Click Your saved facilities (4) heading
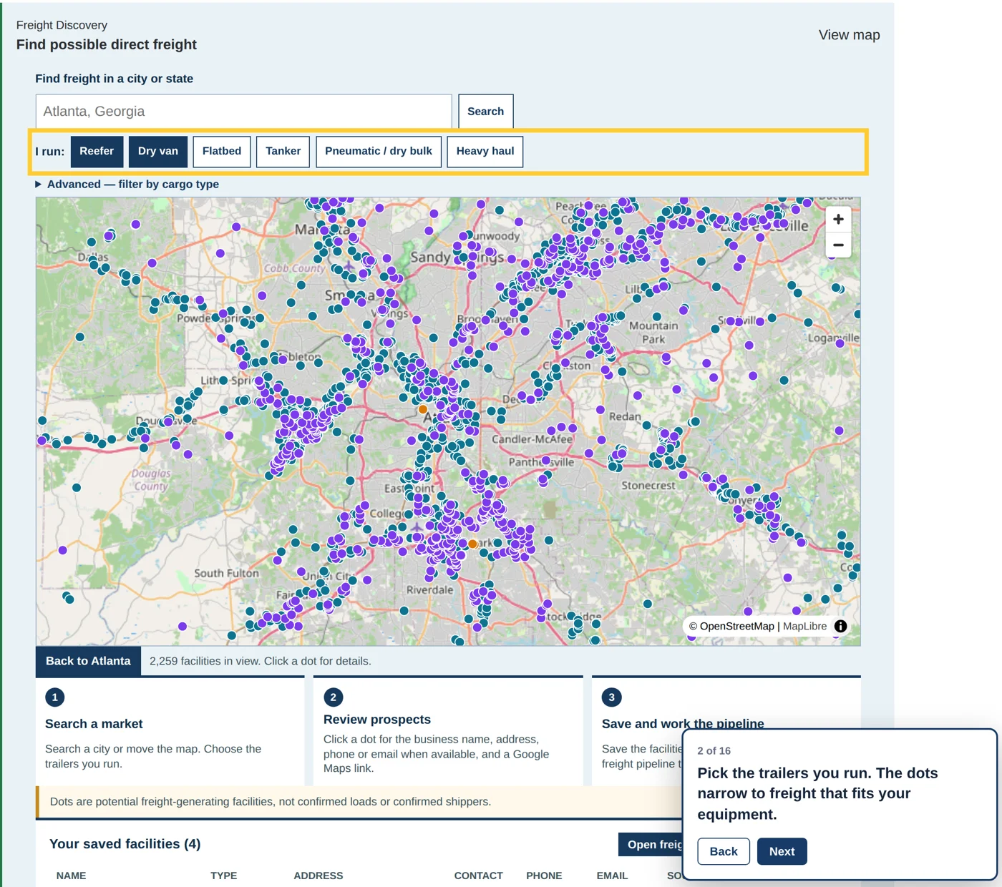The image size is (1002, 887). click(x=125, y=844)
